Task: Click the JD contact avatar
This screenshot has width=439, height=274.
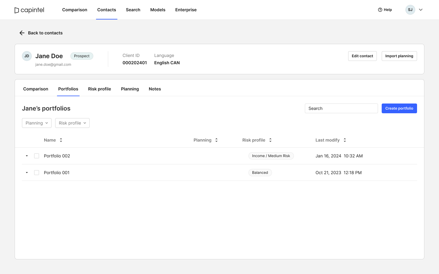Action: tap(27, 56)
